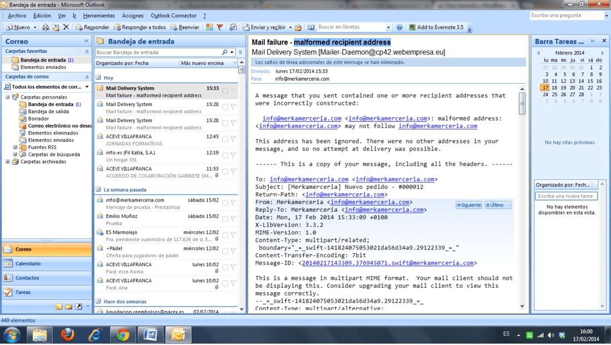Open the Enviar y recibir dropdown arrow
Screen dimensions: 611x345
coord(290,27)
